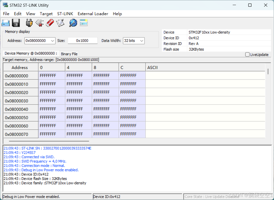Click the Open file toolbar icon

tap(6, 23)
